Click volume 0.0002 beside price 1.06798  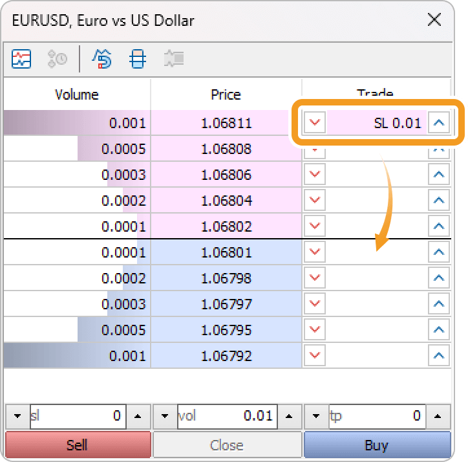pyautogui.click(x=77, y=278)
